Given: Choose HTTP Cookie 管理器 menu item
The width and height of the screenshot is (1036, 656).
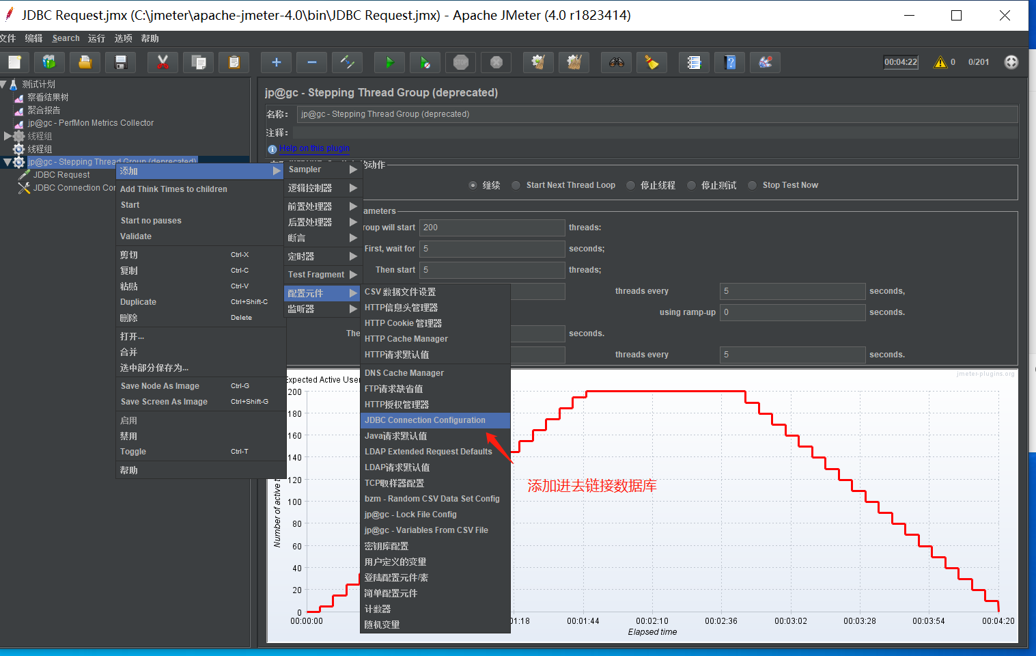Looking at the screenshot, I should point(435,323).
